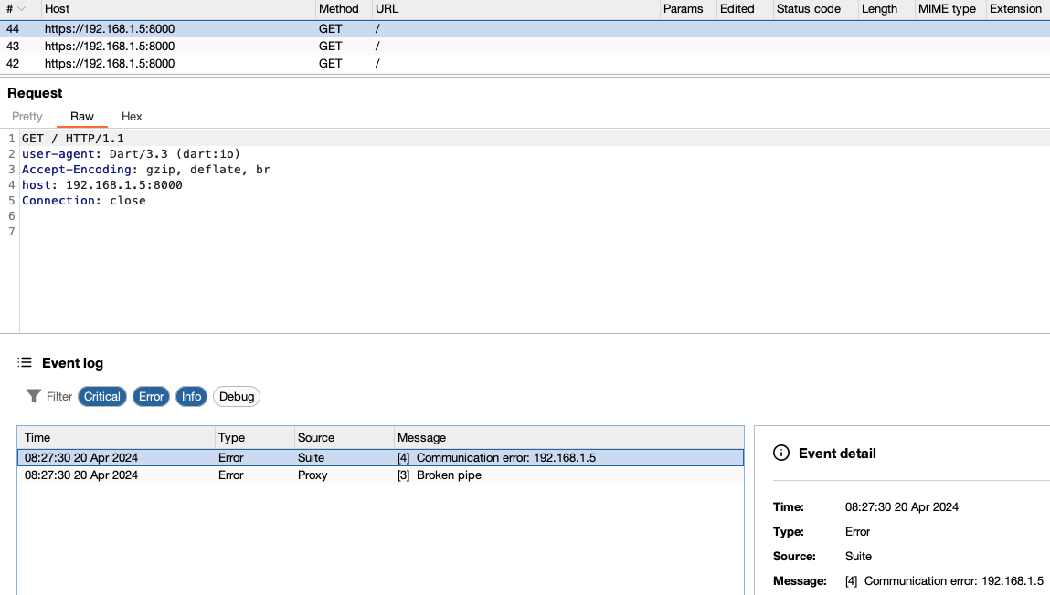The width and height of the screenshot is (1050, 595).
Task: Select the Raw request tab
Action: coord(82,117)
